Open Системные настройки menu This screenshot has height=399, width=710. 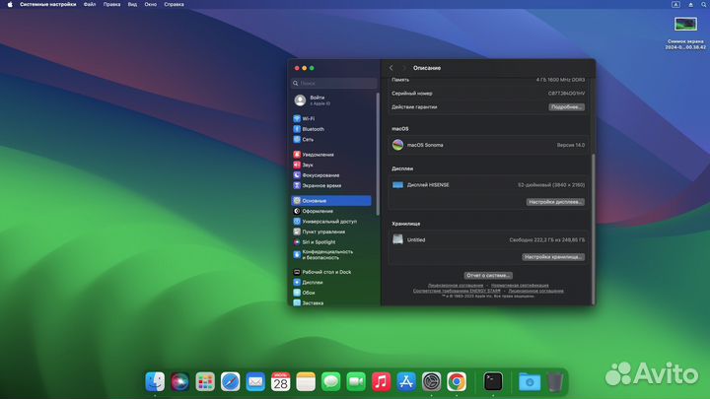[x=48, y=4]
